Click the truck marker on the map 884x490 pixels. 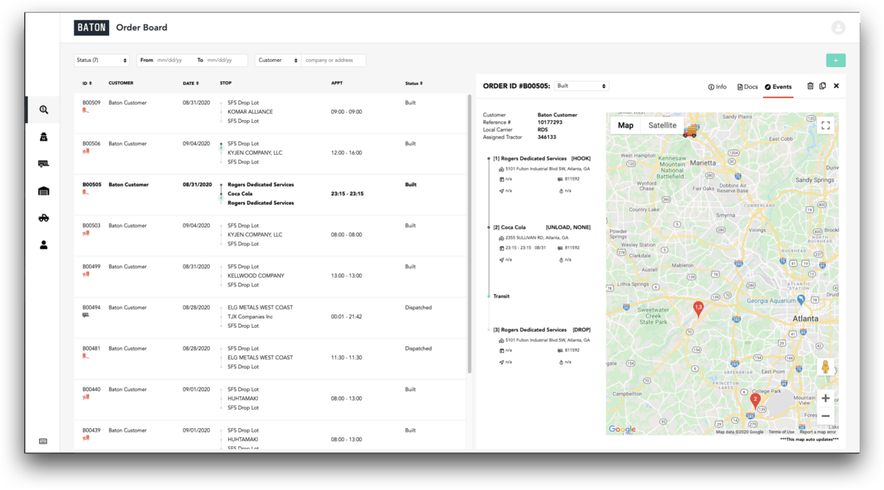click(x=690, y=132)
